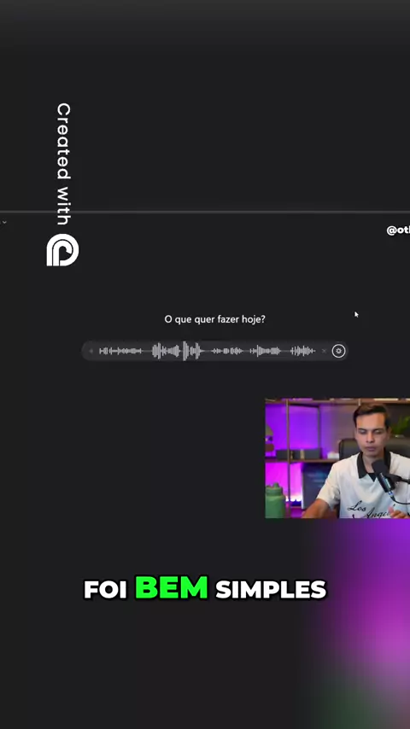Click the loudest peak of the audio waveform

185,351
